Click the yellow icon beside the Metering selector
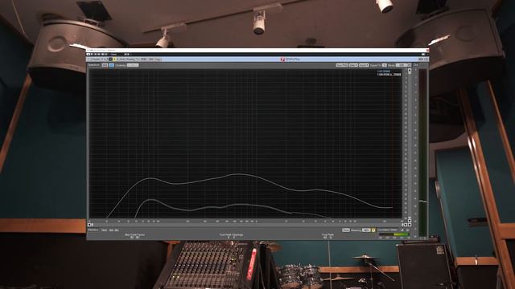The width and height of the screenshot is (515, 289). coord(373,230)
